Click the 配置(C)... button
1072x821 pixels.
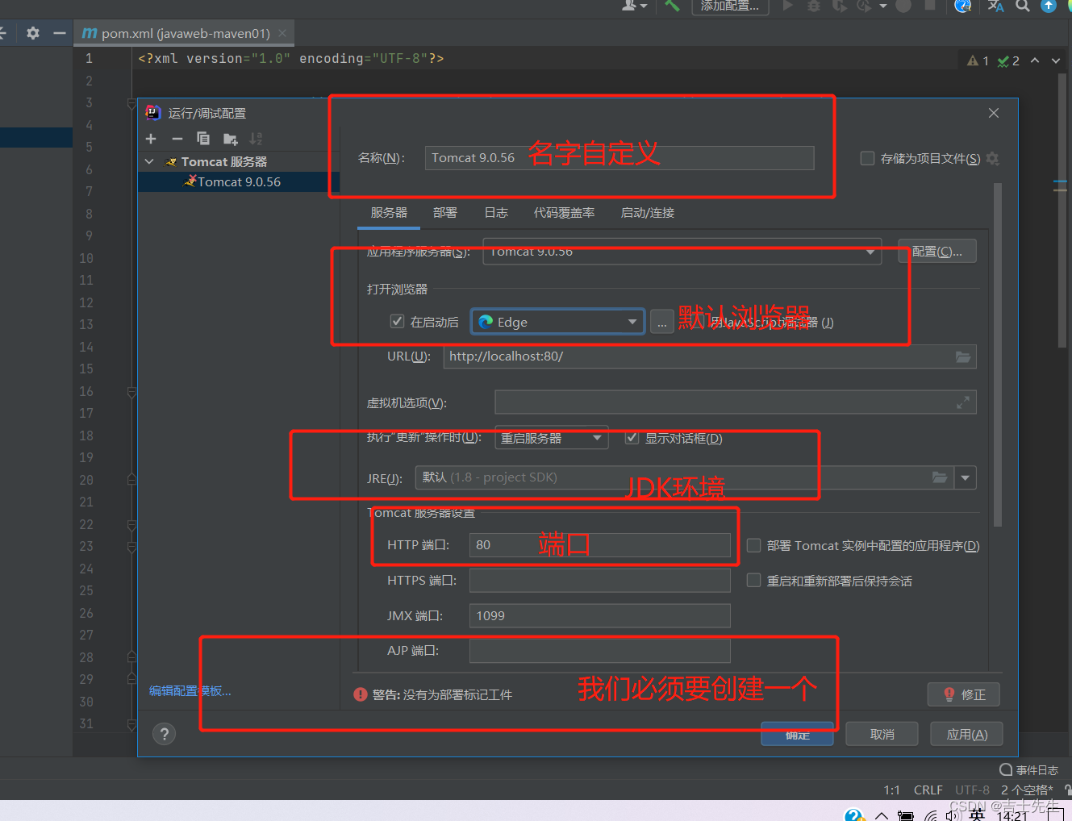tap(937, 252)
